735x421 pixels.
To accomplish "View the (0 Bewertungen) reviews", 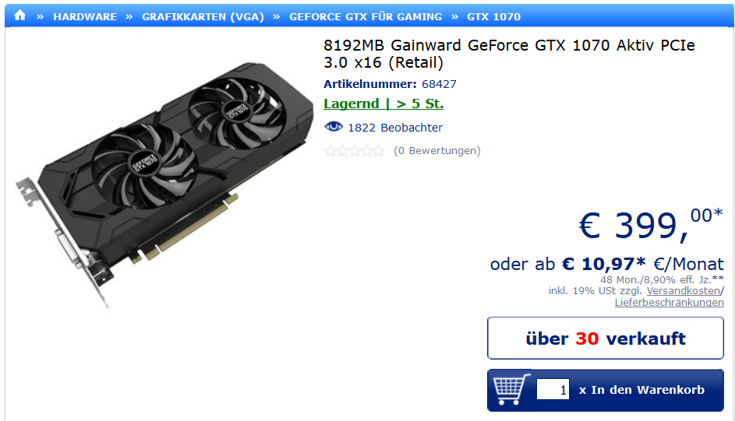I will pos(437,151).
